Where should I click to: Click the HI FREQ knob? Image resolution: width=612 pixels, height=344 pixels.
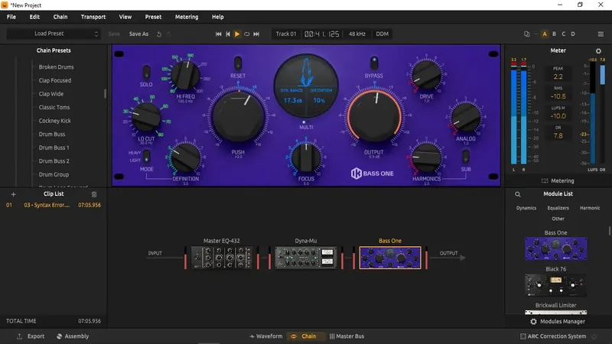click(185, 75)
